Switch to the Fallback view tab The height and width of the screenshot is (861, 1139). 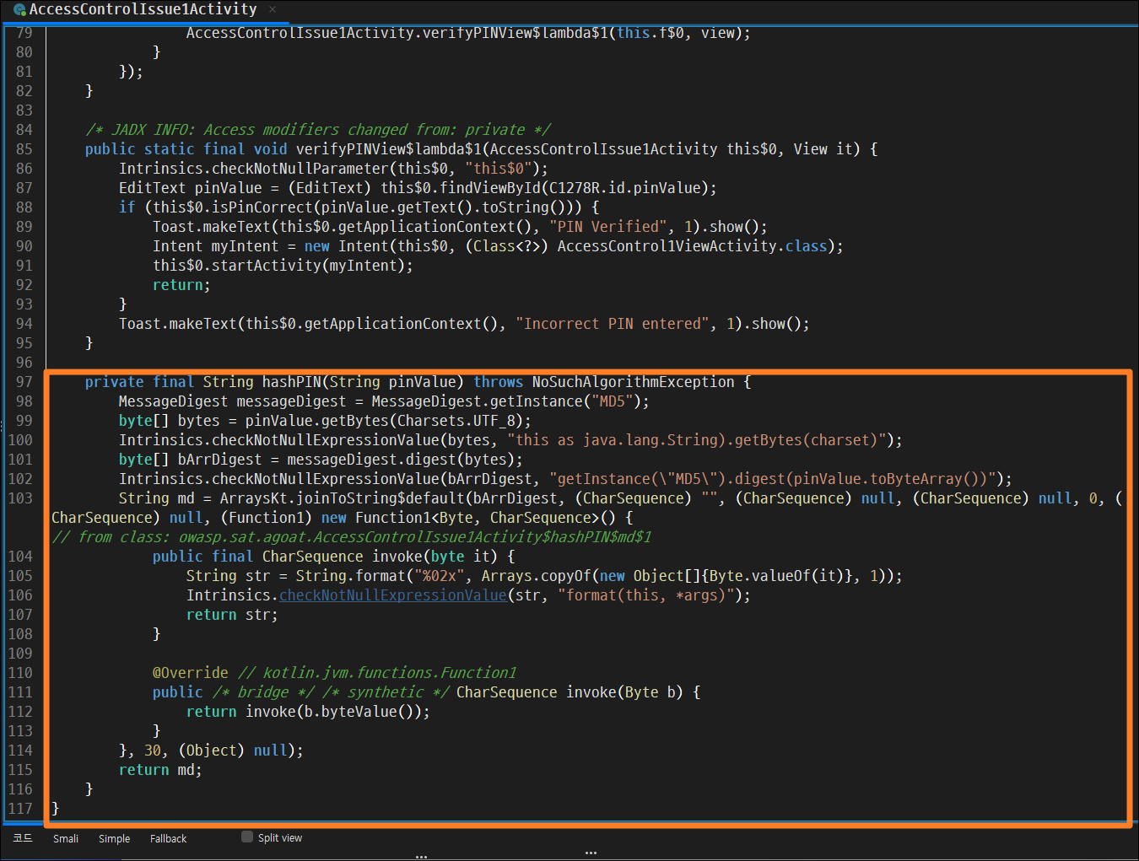(x=168, y=838)
